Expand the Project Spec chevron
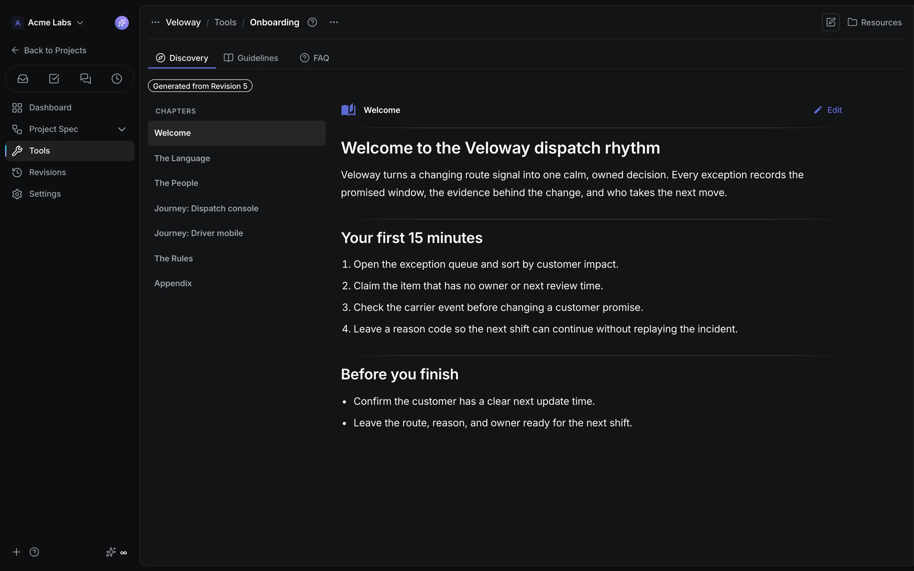The image size is (914, 571). click(x=122, y=129)
